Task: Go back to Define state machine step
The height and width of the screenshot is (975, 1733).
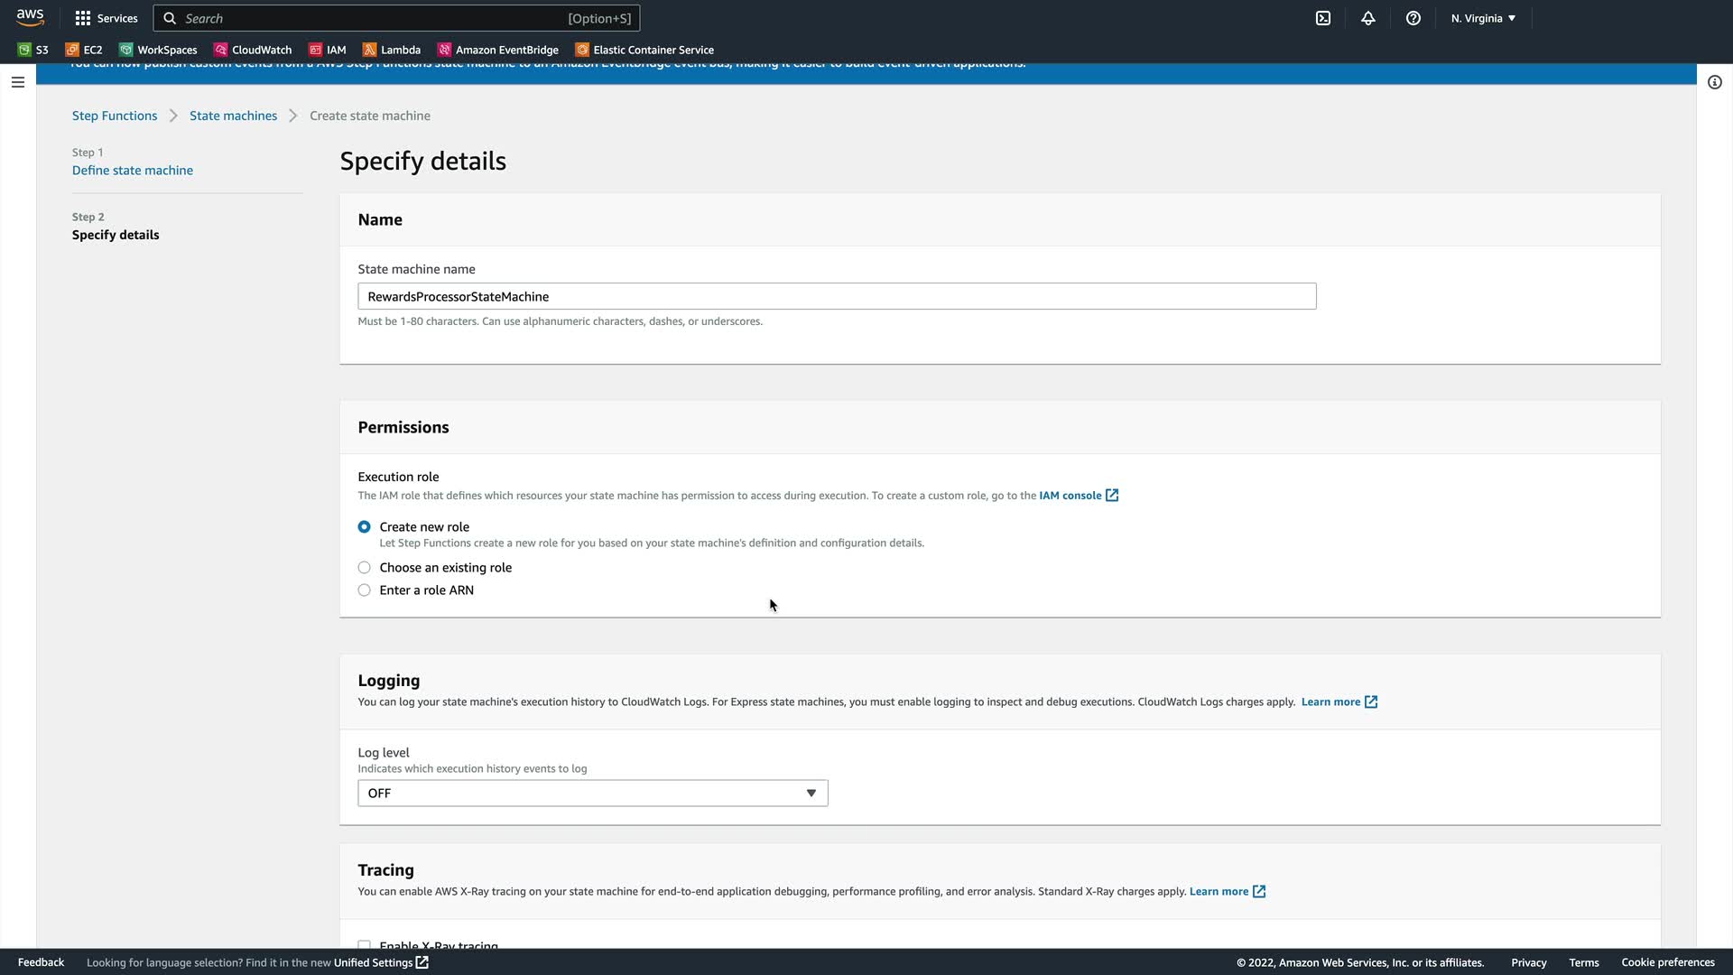Action: pyautogui.click(x=133, y=171)
